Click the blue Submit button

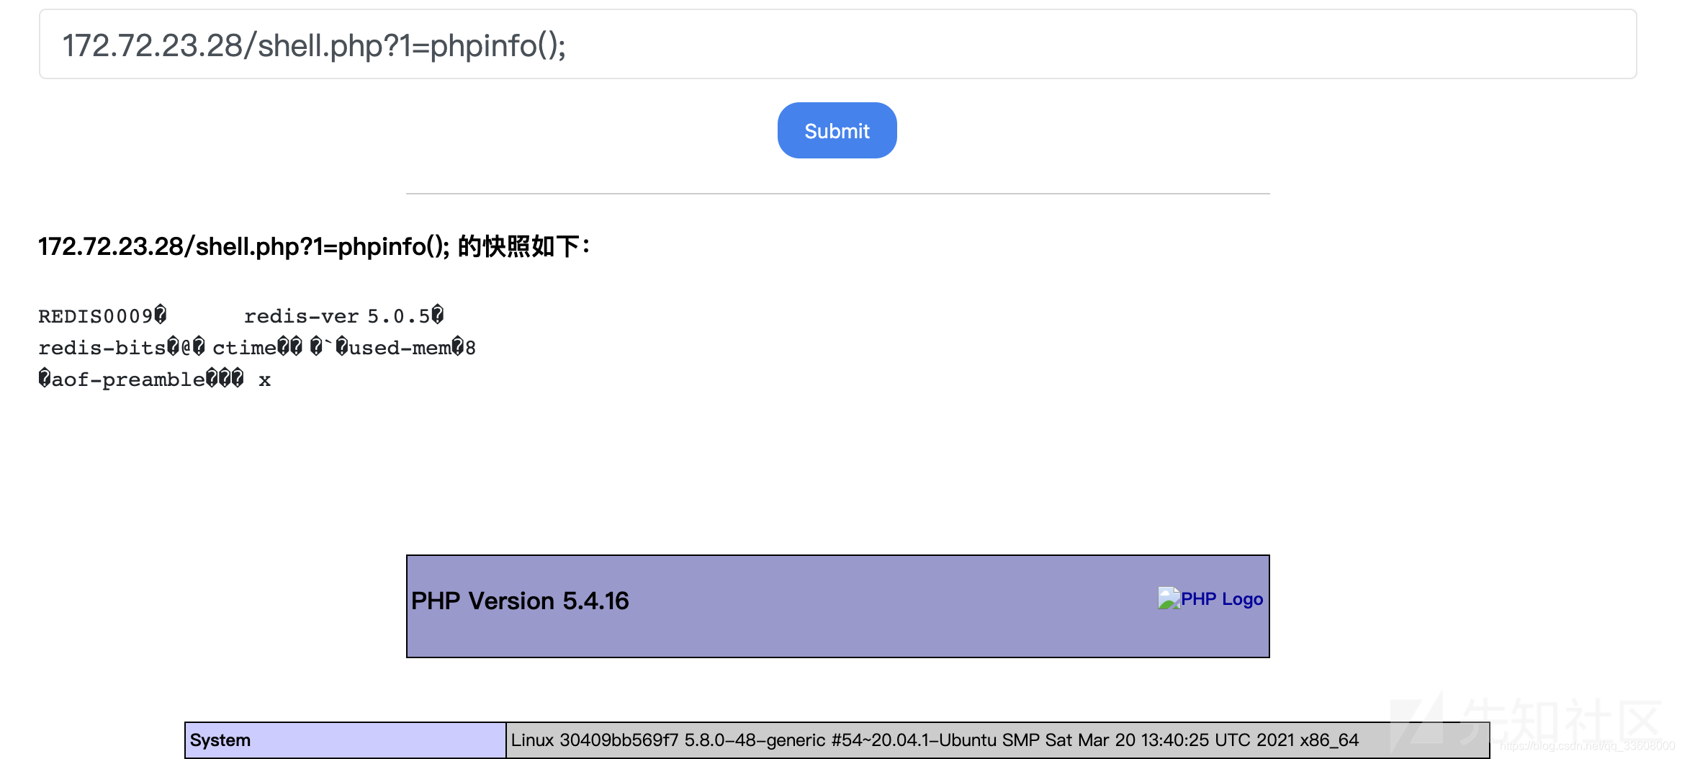pos(837,130)
